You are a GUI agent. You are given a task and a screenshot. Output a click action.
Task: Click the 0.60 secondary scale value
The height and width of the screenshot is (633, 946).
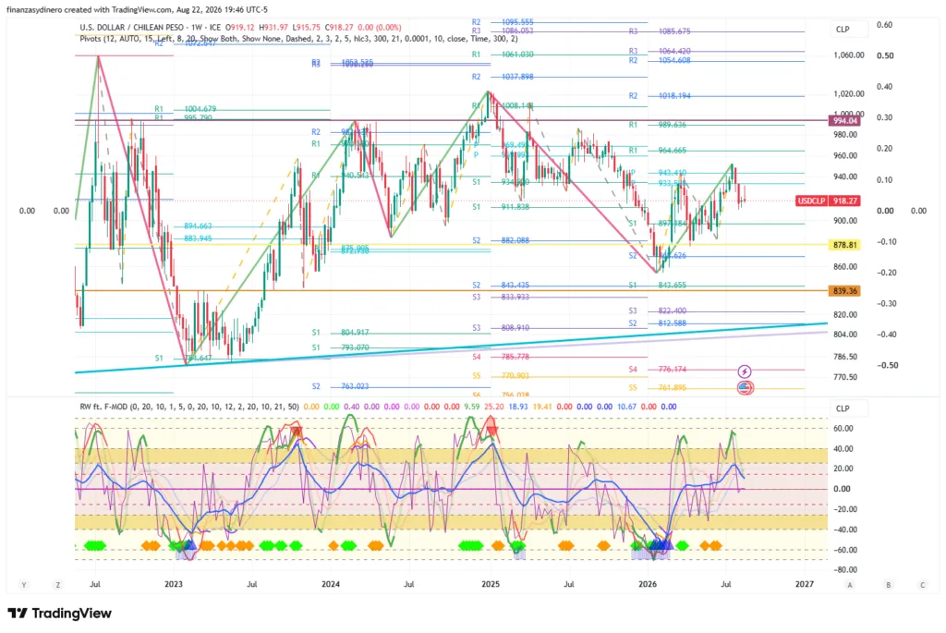tap(884, 25)
